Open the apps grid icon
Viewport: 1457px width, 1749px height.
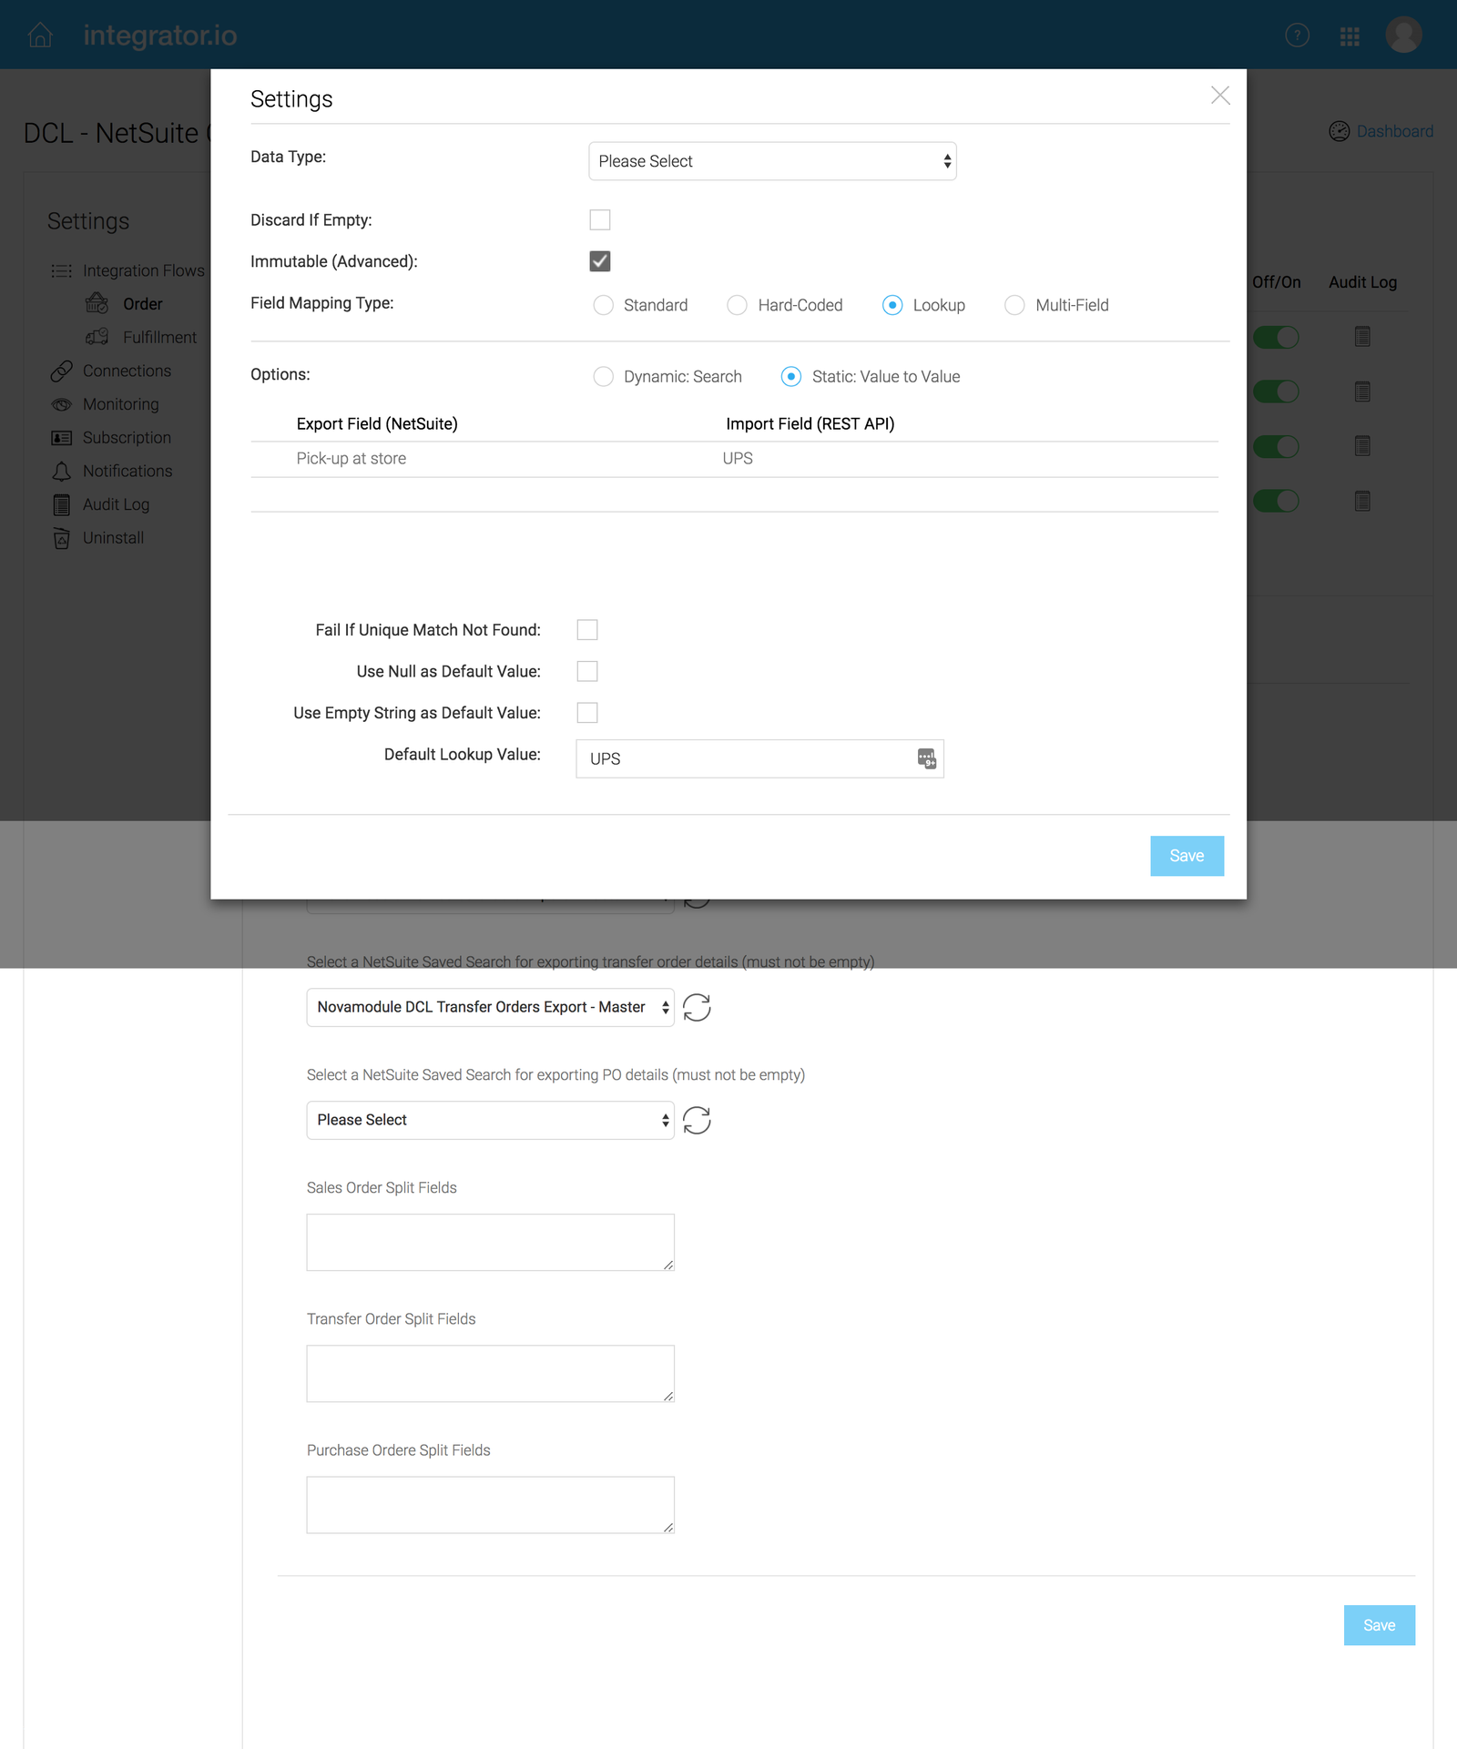(1350, 36)
